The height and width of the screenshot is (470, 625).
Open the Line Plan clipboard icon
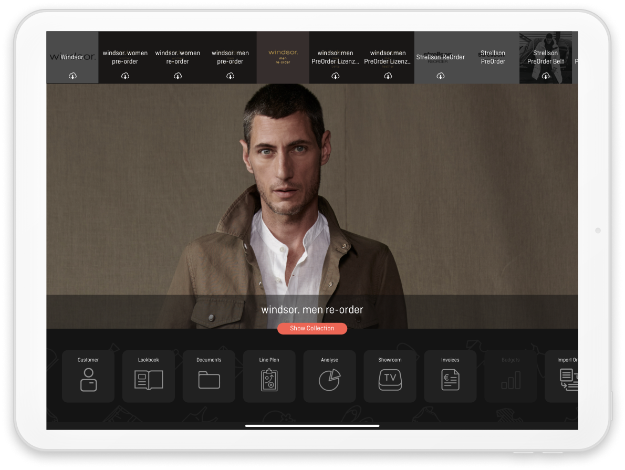269,380
